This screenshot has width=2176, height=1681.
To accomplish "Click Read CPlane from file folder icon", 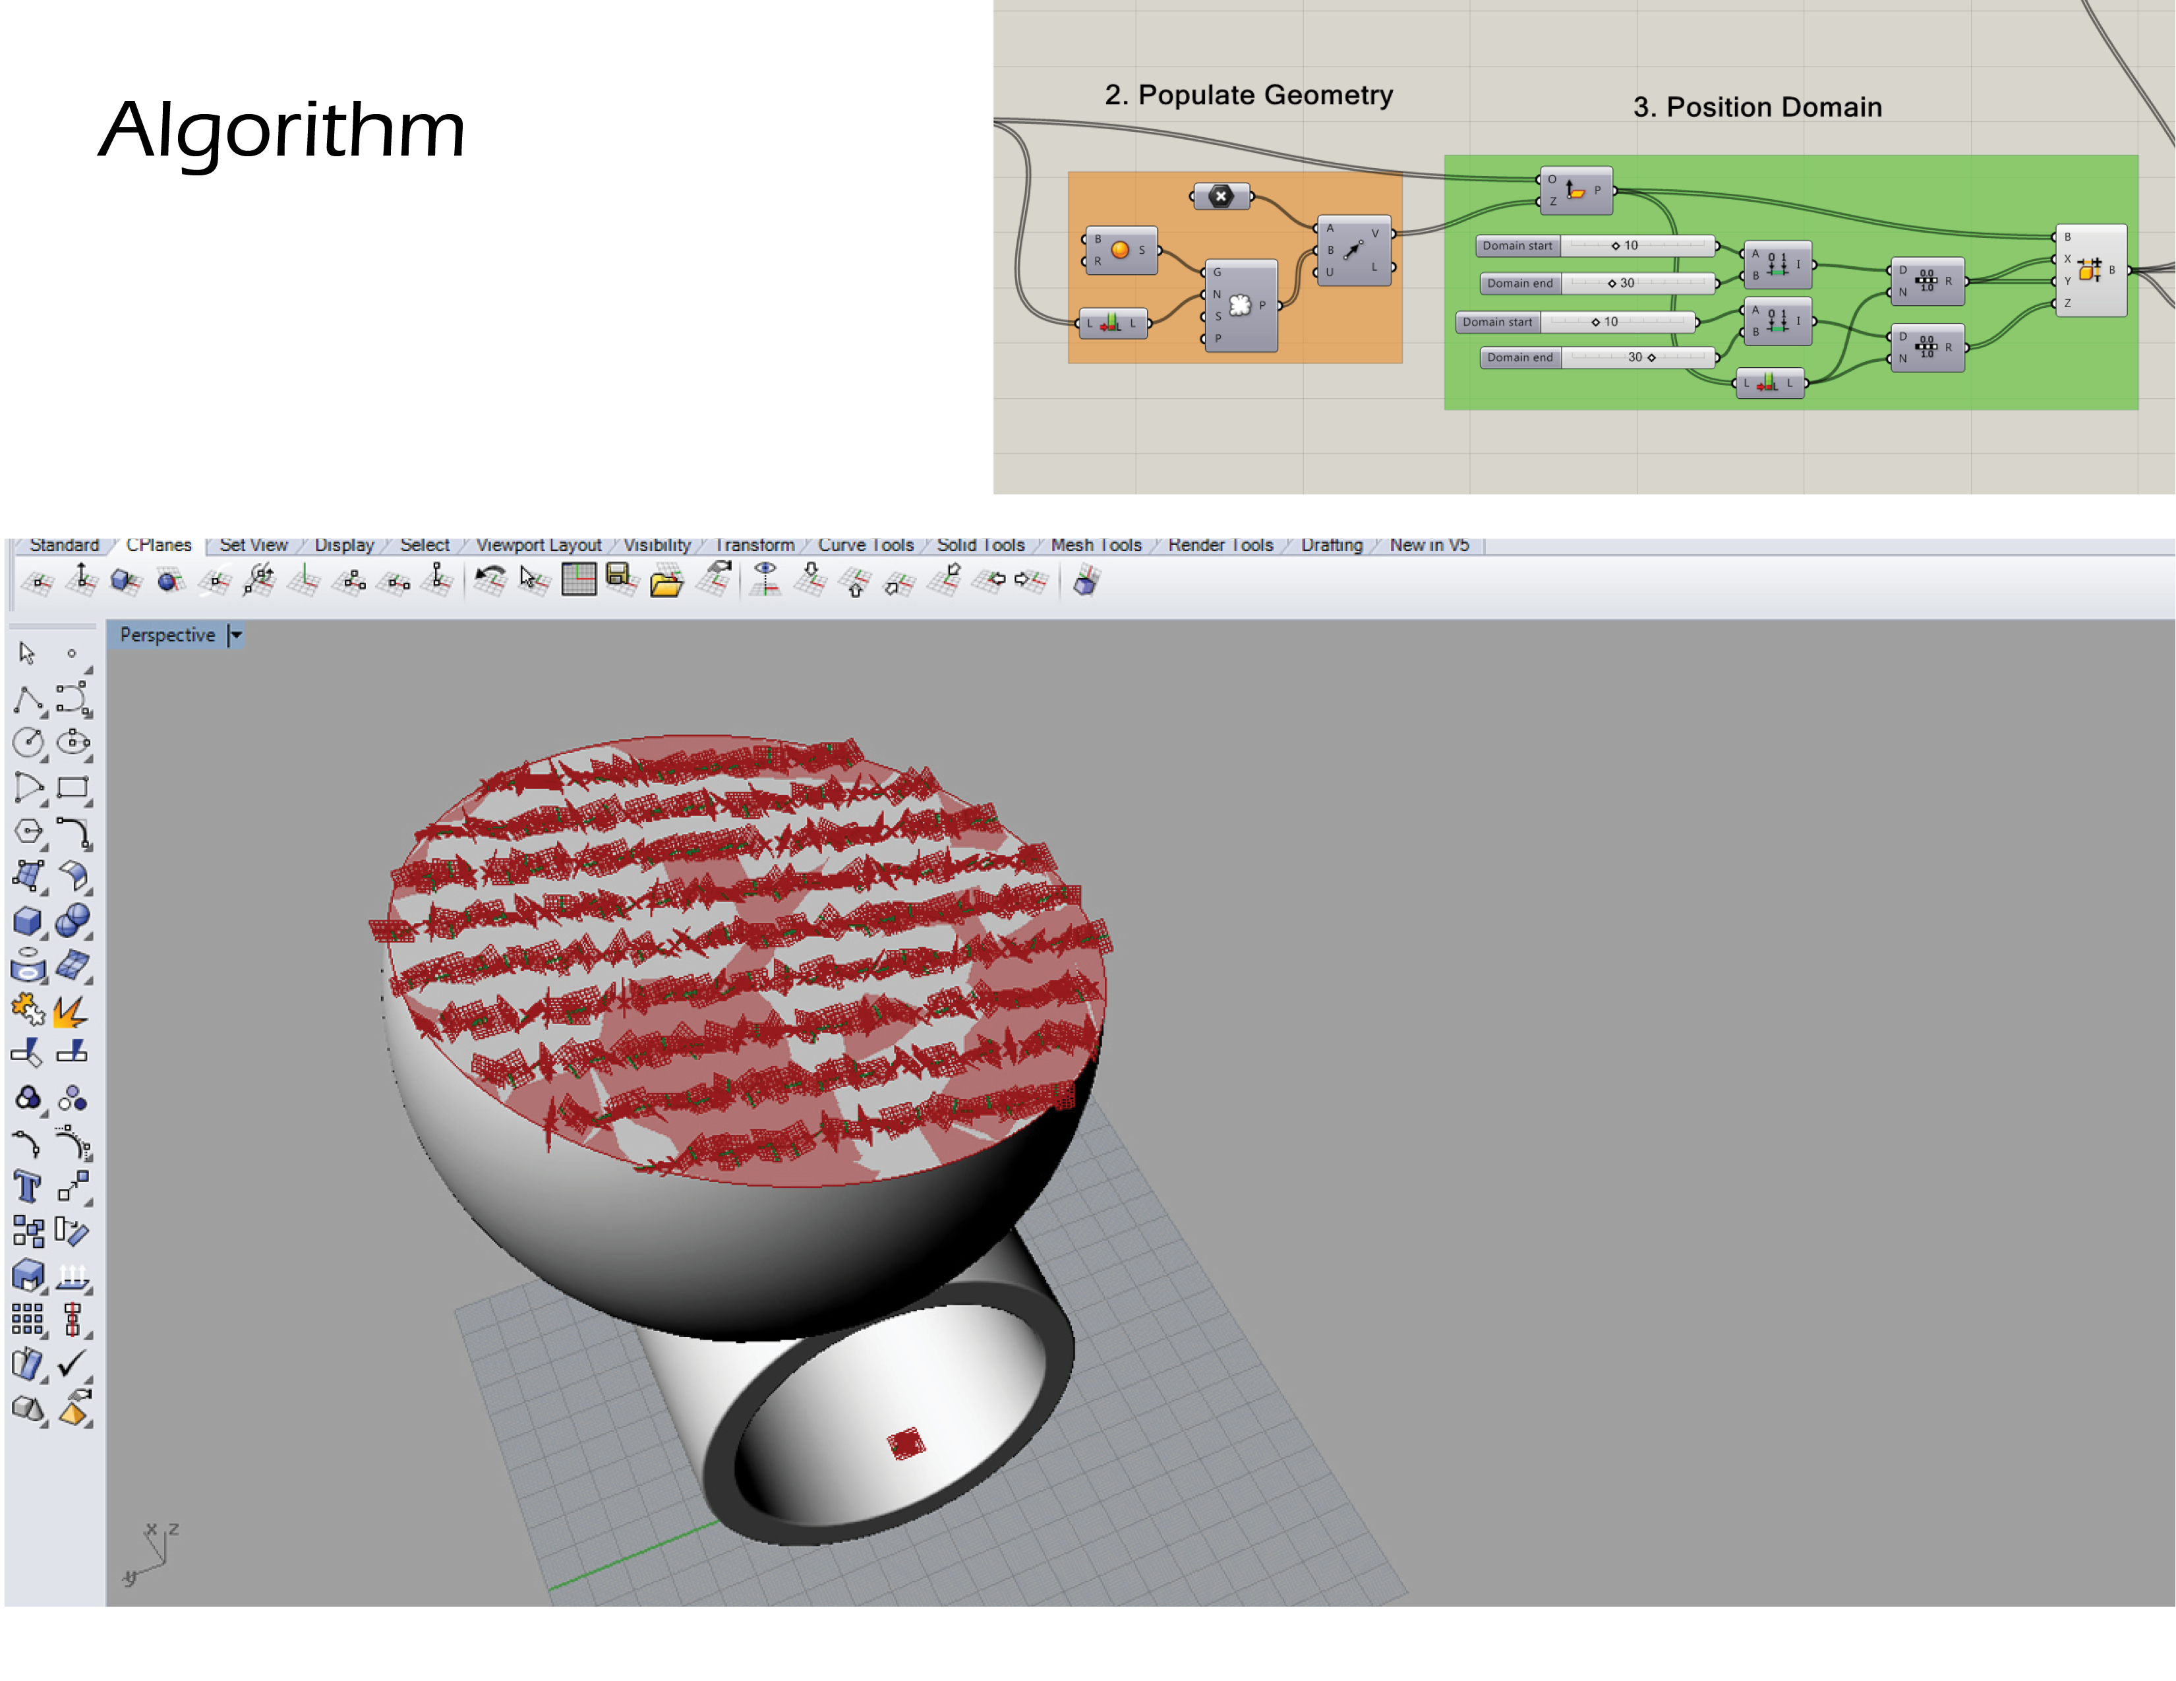I will click(x=666, y=581).
